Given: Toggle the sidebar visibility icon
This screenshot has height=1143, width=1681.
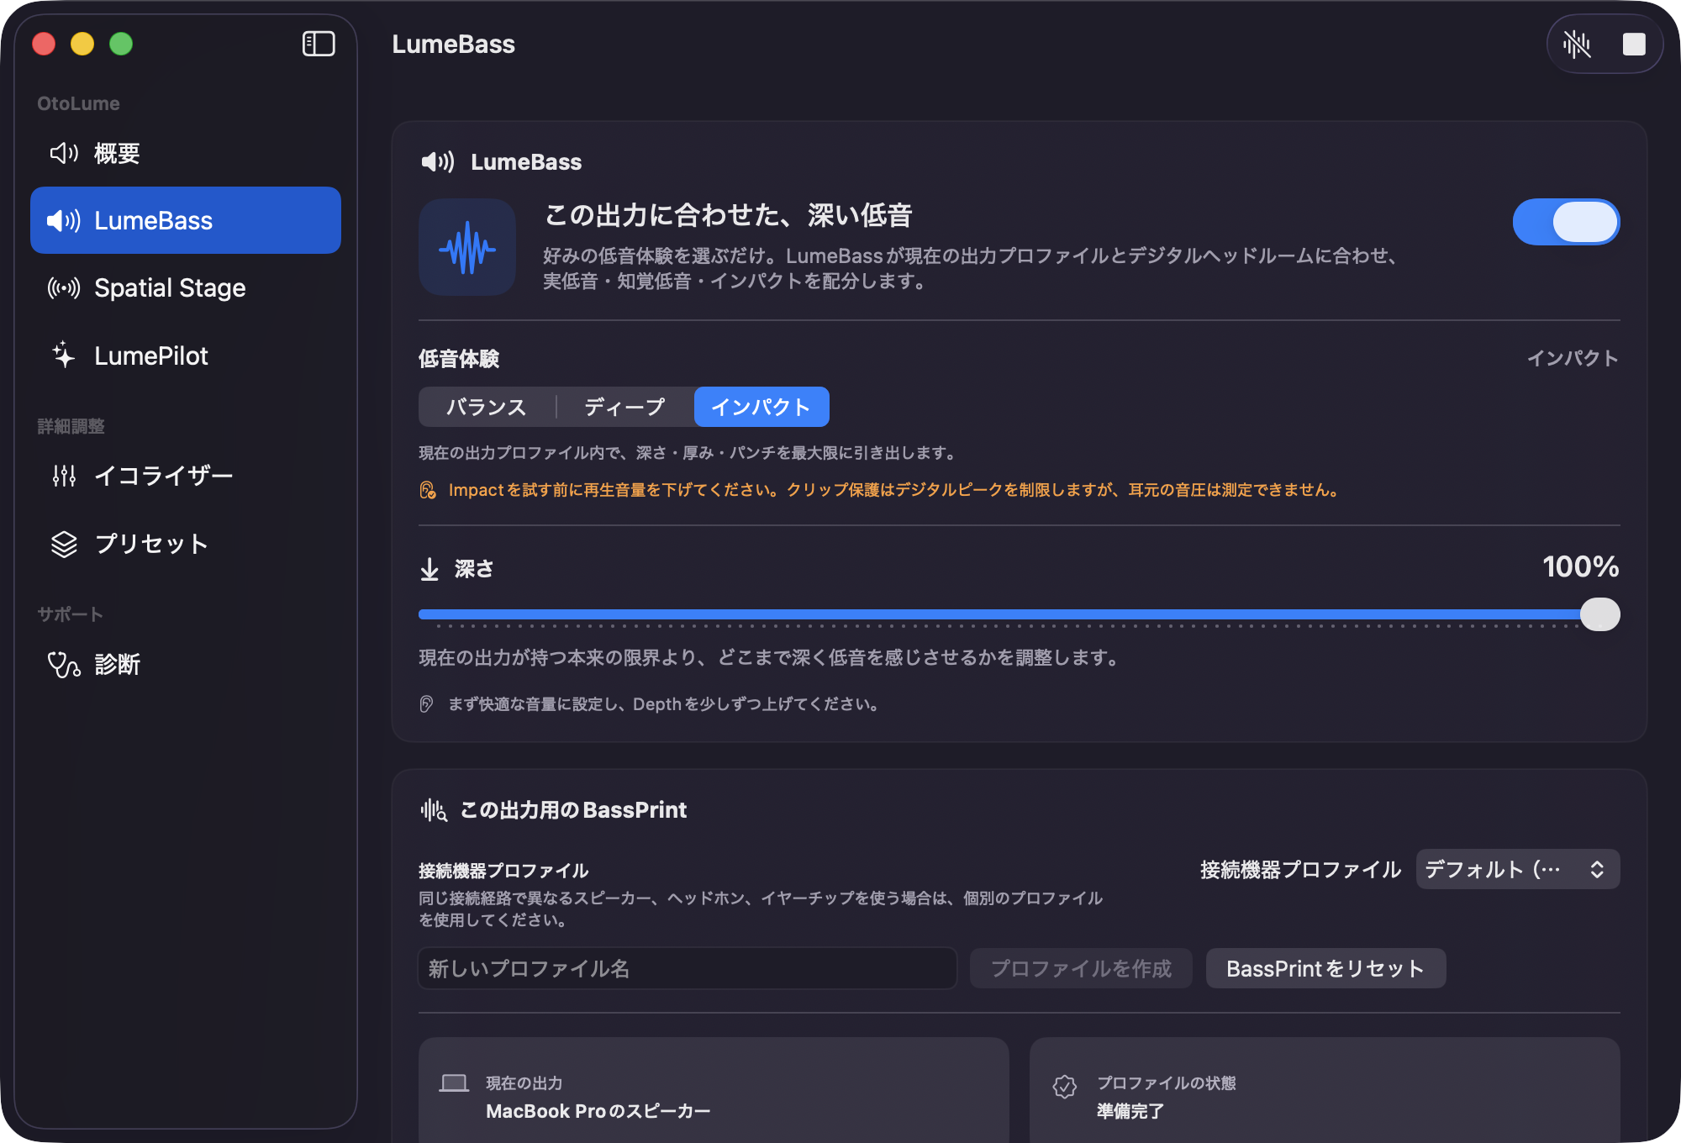Looking at the screenshot, I should (x=319, y=44).
